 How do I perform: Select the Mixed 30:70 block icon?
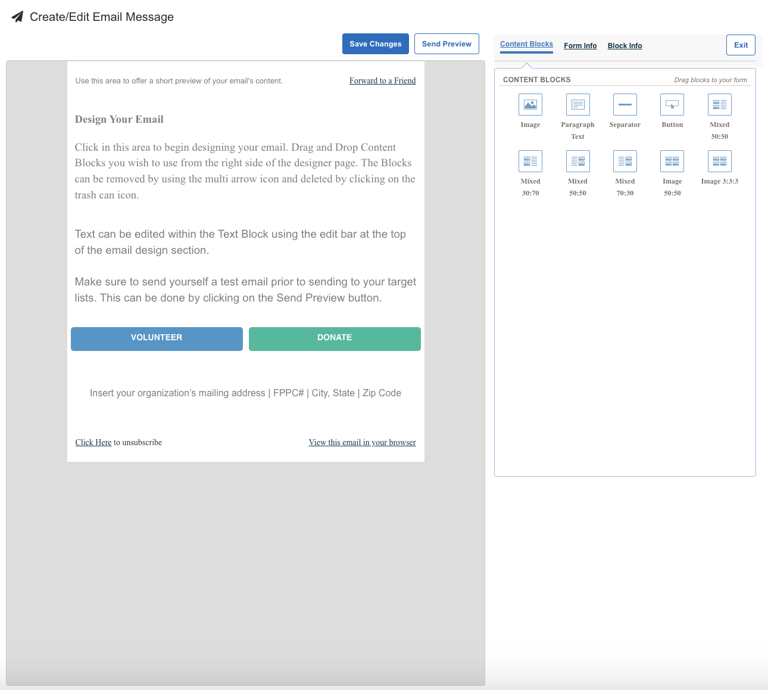coord(530,161)
